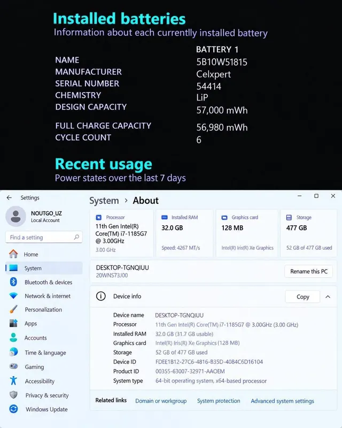
Task: Click System in the breadcrumb
Action: point(104,201)
